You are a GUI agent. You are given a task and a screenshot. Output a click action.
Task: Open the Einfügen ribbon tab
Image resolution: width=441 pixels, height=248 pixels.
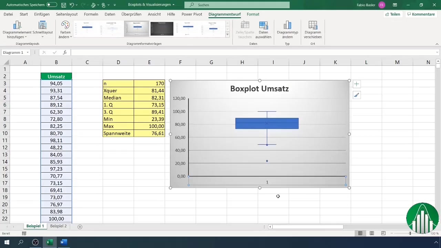pyautogui.click(x=42, y=14)
